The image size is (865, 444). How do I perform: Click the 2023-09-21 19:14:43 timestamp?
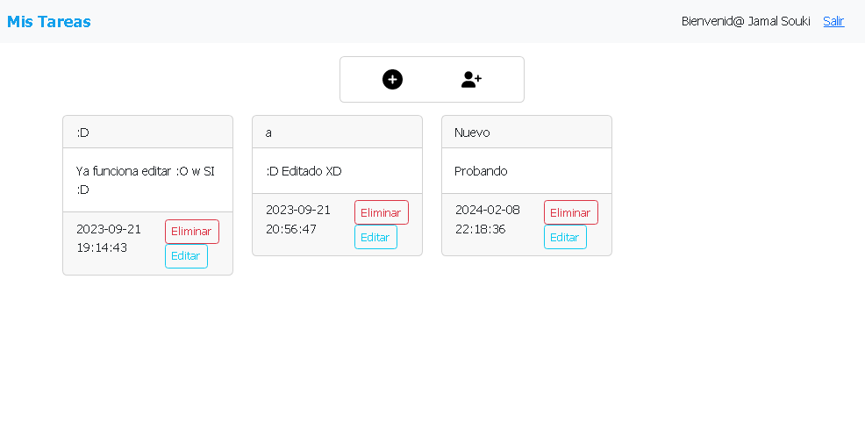pos(109,239)
